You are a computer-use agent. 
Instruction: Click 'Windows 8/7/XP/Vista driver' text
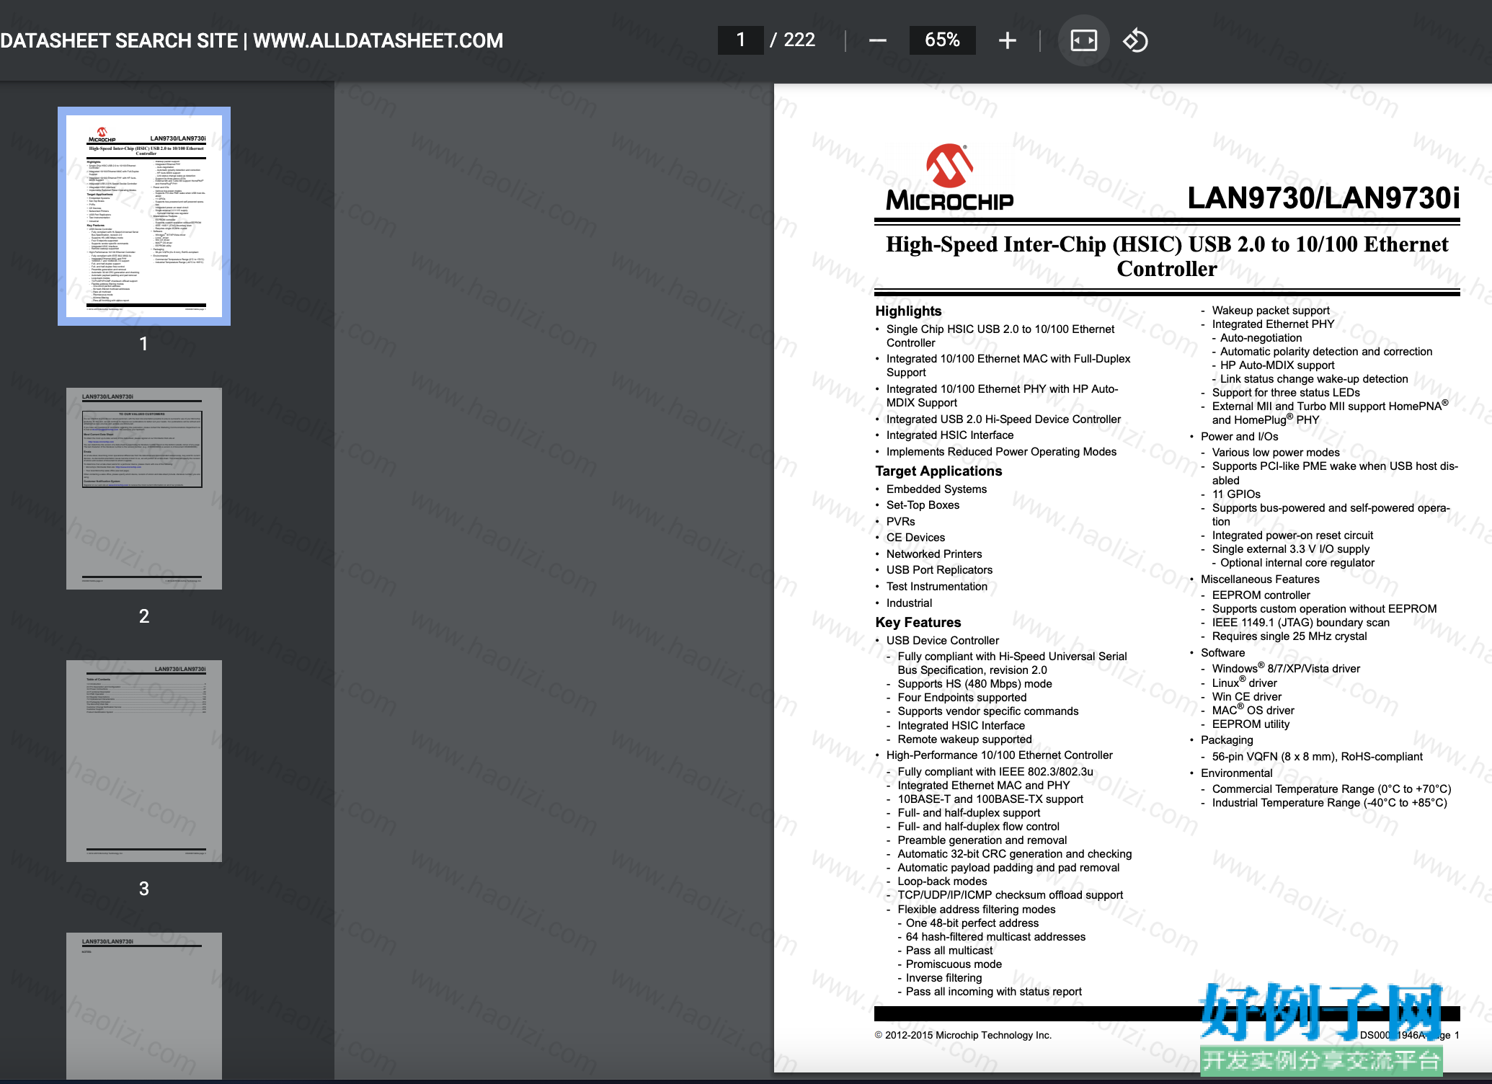pyautogui.click(x=1286, y=668)
